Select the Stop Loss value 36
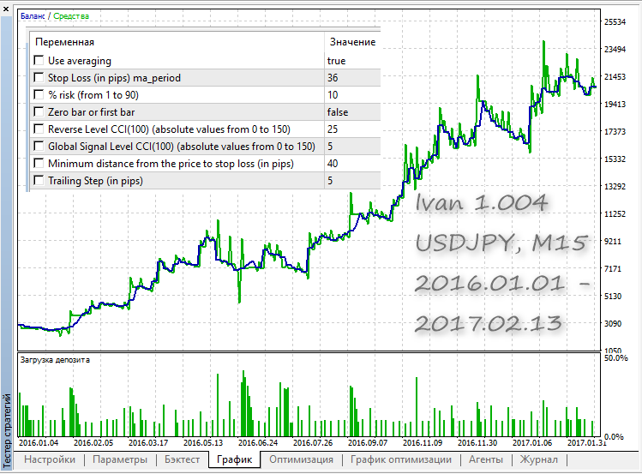The image size is (642, 474). click(333, 78)
